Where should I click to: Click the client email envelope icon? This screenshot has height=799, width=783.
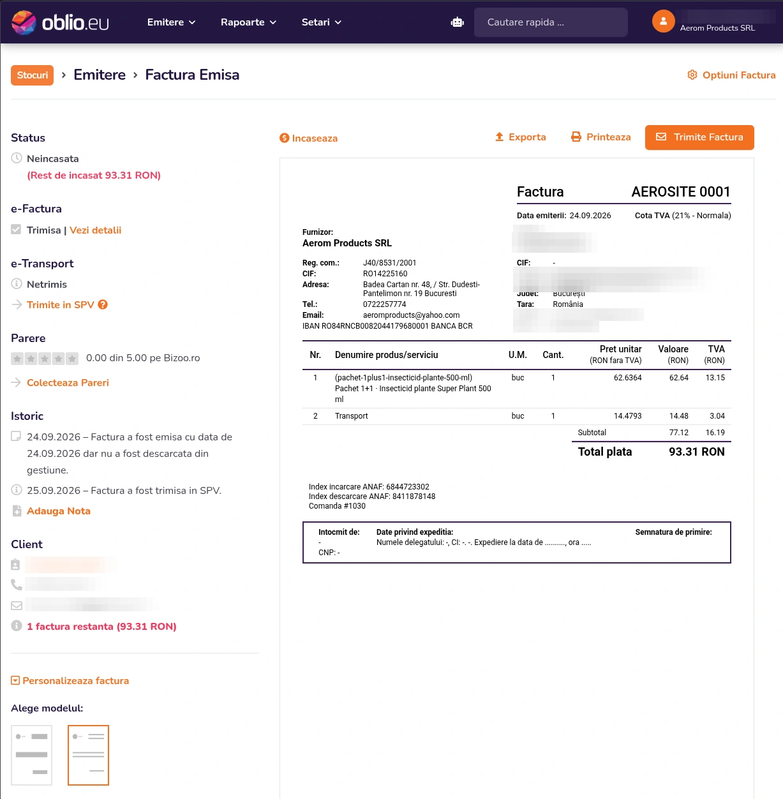pyautogui.click(x=17, y=606)
